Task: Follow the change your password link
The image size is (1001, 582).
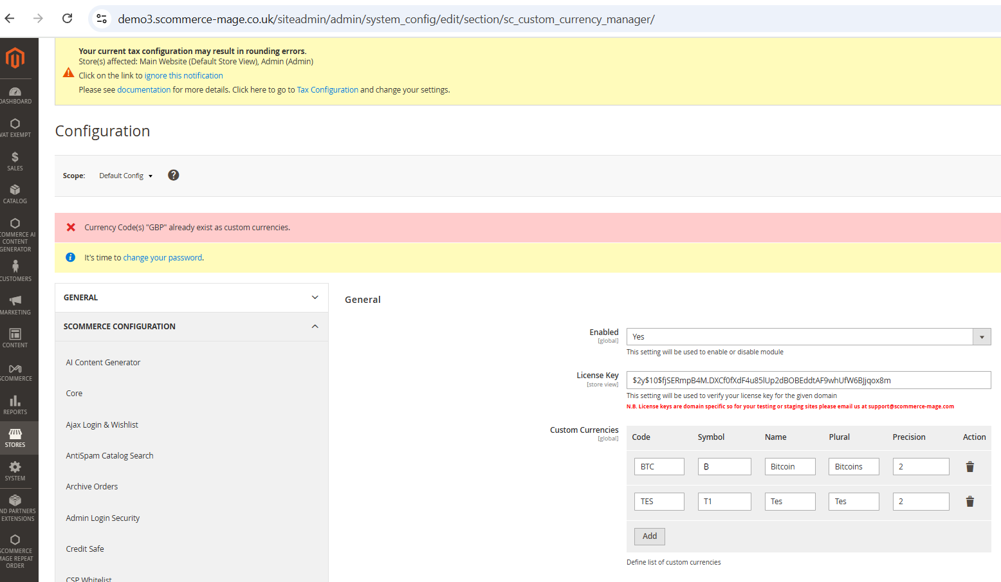Action: pyautogui.click(x=162, y=258)
